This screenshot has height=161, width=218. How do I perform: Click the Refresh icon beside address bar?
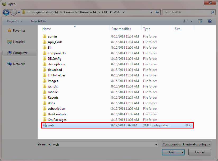click(157, 12)
